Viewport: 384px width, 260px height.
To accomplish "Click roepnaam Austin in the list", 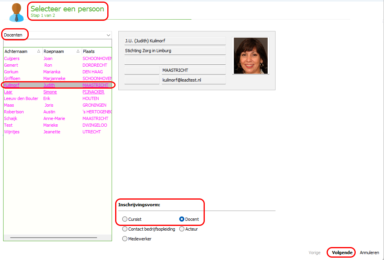I will (49, 112).
